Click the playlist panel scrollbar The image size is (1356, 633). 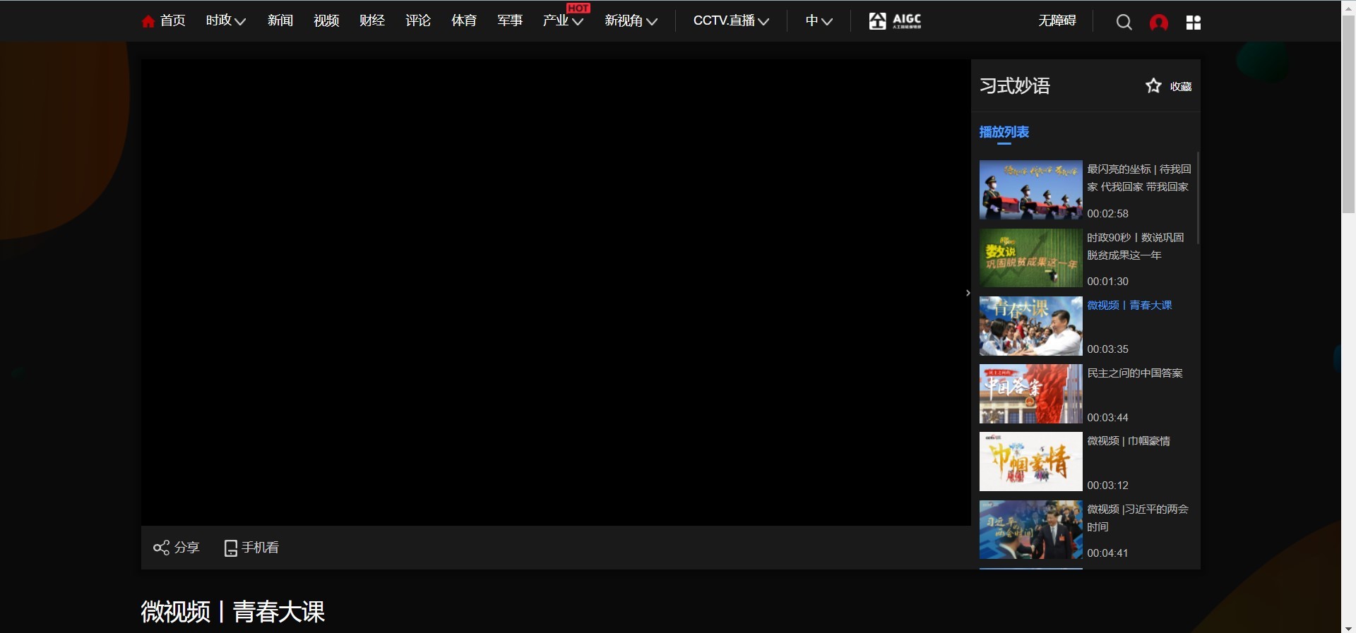tap(1198, 198)
